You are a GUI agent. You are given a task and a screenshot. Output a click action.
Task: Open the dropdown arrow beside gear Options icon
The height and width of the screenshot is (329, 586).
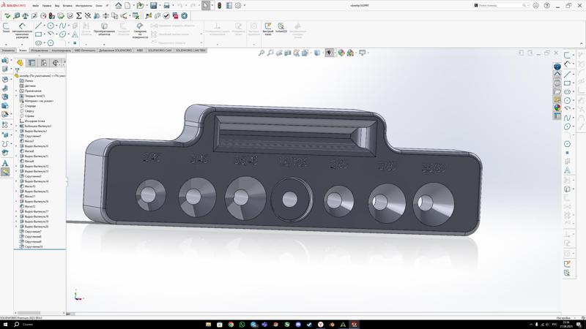245,6
